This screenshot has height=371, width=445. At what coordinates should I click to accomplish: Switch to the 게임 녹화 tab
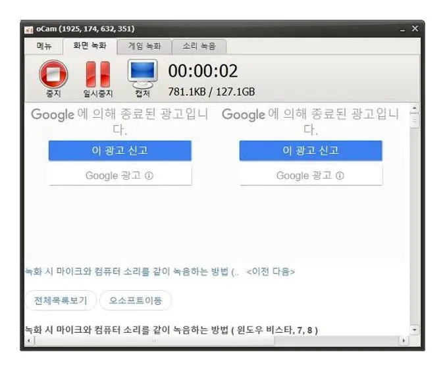(144, 46)
